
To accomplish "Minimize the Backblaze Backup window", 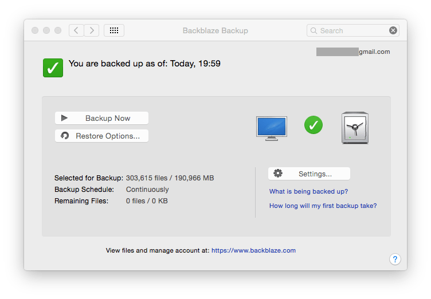I will 46,30.
